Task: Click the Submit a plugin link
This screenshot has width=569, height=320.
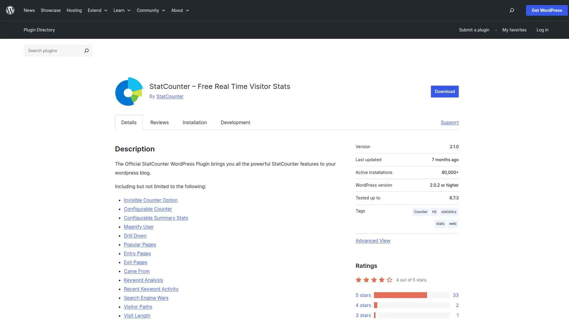Action: coord(474,30)
